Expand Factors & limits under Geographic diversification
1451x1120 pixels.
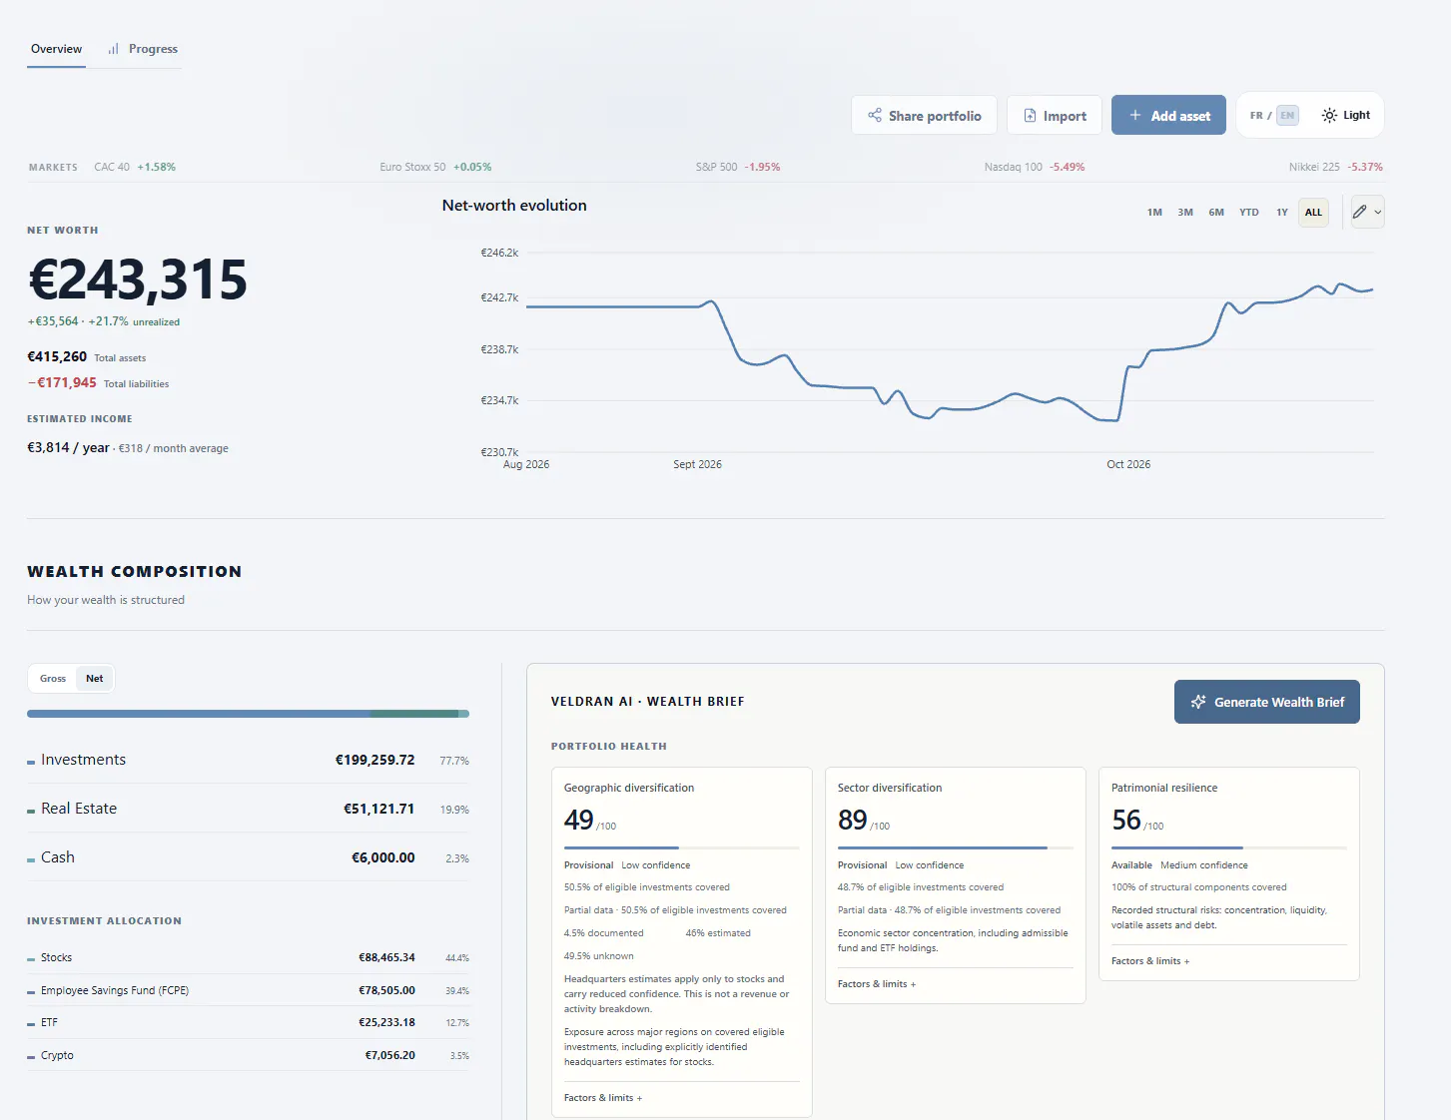pos(603,1098)
